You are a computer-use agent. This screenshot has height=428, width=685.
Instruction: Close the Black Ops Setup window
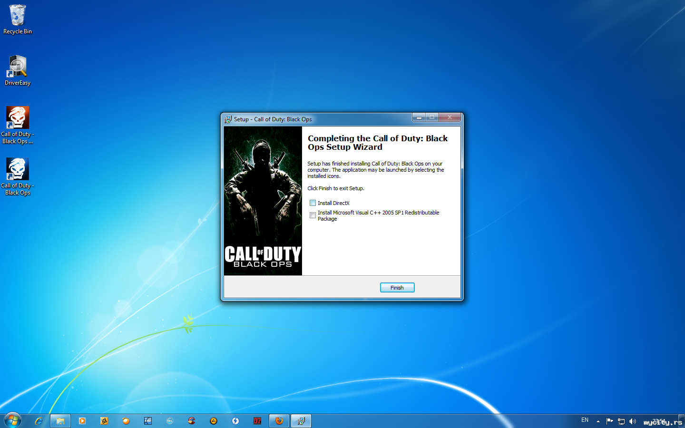[450, 117]
